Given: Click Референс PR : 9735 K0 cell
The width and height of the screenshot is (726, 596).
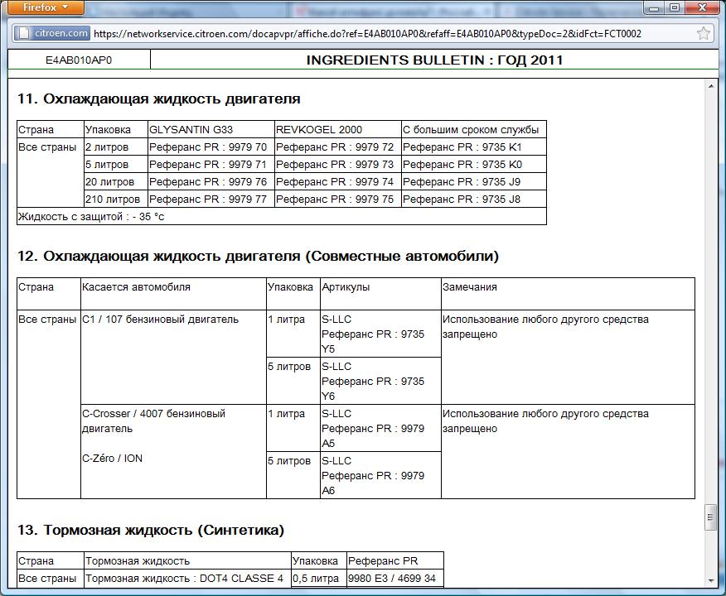Looking at the screenshot, I should click(x=474, y=165).
